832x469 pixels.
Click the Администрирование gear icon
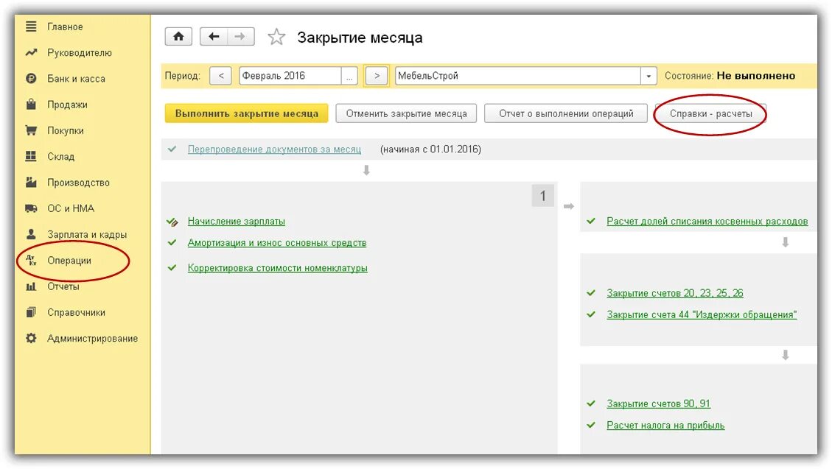(x=31, y=338)
